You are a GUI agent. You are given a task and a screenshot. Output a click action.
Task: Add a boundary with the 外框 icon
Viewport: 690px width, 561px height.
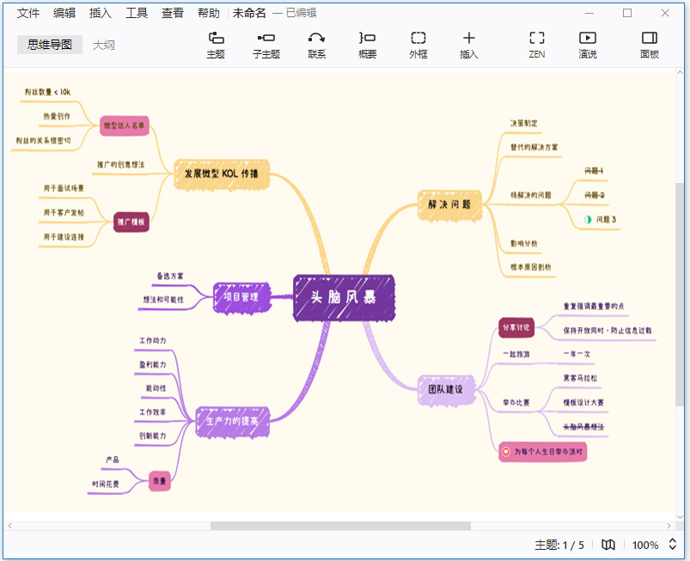pyautogui.click(x=418, y=47)
